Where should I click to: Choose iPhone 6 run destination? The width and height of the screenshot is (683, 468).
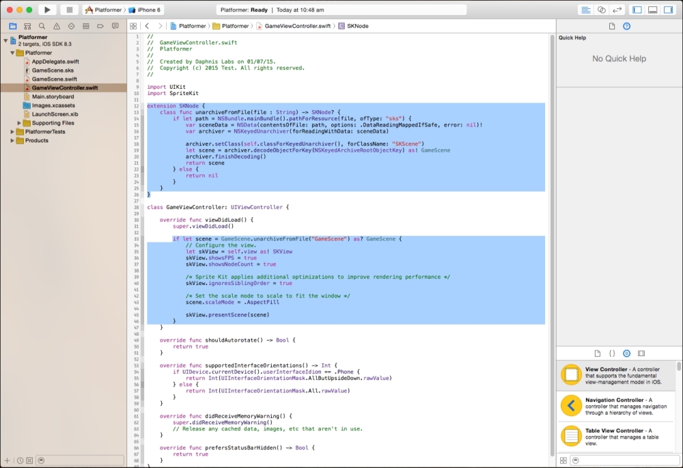145,10
